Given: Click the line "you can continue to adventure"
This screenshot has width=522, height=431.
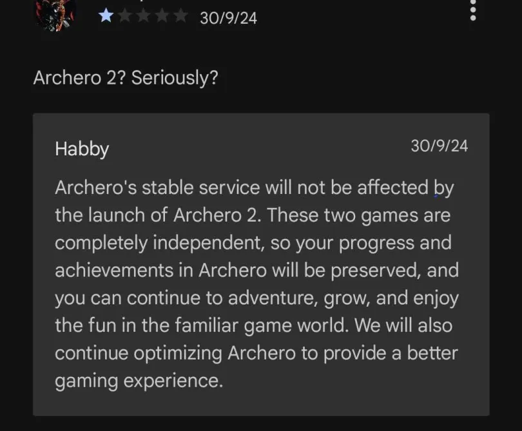Looking at the screenshot, I should pos(257,298).
